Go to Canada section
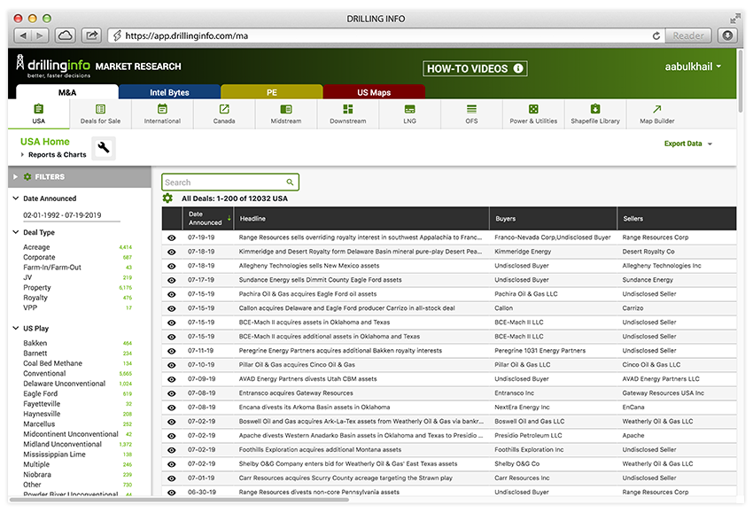This screenshot has width=753, height=513. (224, 114)
